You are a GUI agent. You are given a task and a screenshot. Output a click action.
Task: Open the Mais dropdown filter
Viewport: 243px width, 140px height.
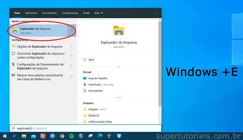99,13
